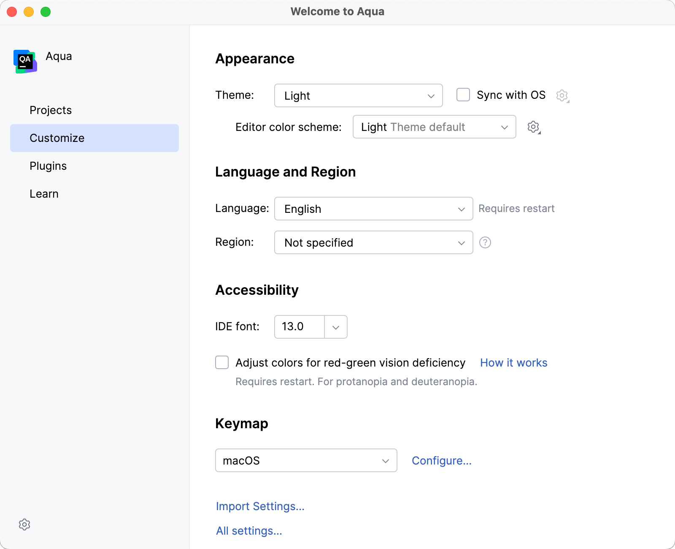Open Editor color scheme dropdown
Screen dimensions: 675x549
coord(434,127)
